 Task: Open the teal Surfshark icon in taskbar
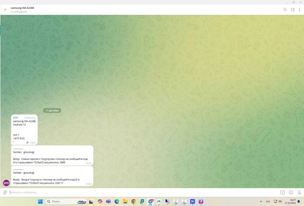coord(142,201)
